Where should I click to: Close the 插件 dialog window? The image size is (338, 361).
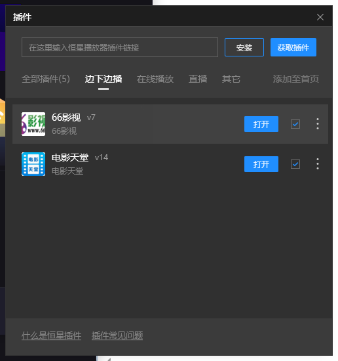320,17
